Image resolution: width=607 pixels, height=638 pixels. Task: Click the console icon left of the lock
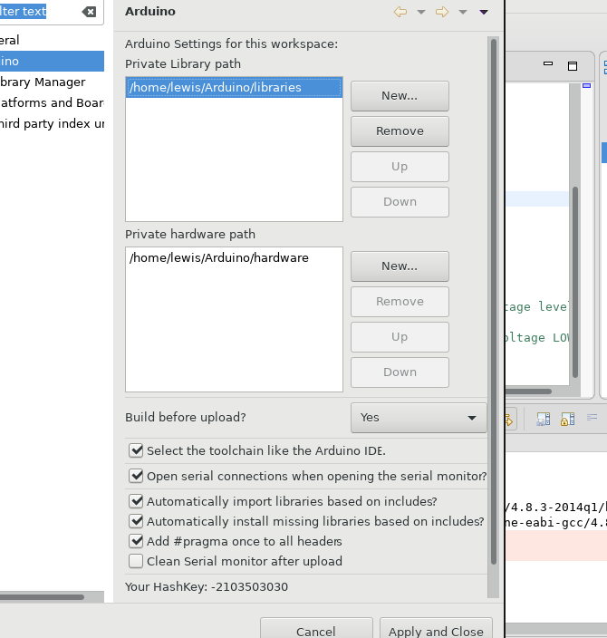(544, 419)
